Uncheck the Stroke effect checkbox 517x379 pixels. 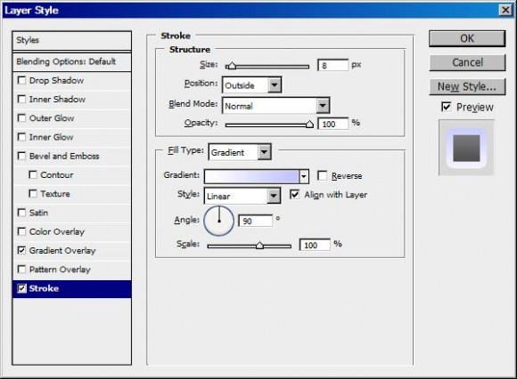click(21, 288)
